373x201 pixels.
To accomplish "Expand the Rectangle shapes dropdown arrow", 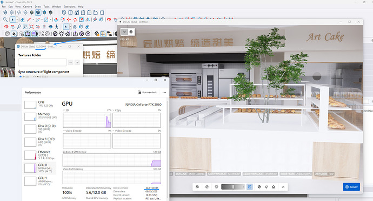I will pos(51,20).
